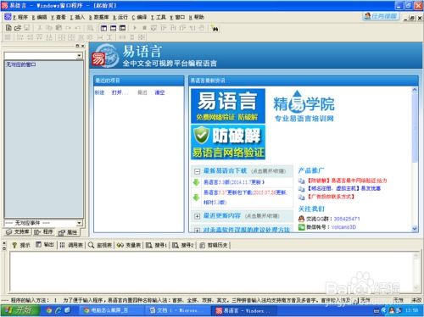Switch to the 剪辑历史 tab
424x317 pixels.
coord(214,245)
